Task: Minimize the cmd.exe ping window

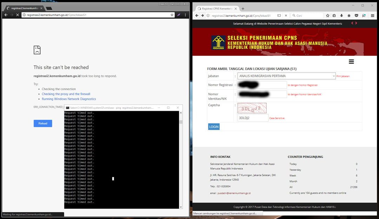Action: pyautogui.click(x=159, y=108)
